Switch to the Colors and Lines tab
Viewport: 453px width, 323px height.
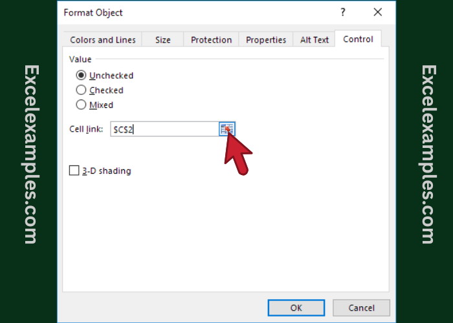point(103,40)
